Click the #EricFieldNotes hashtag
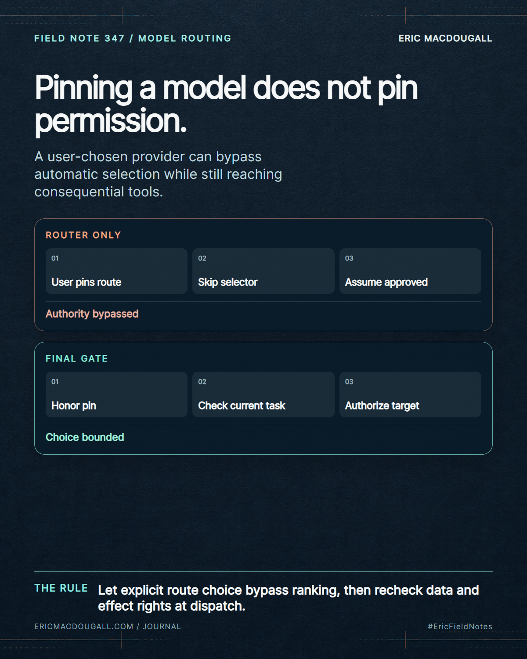Viewport: 527px width, 659px height. [x=460, y=626]
